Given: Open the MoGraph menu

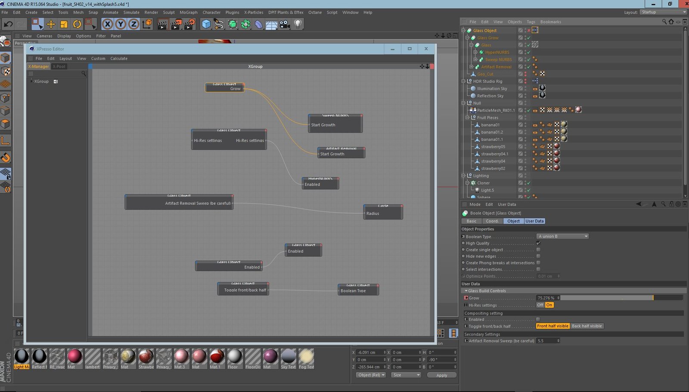Looking at the screenshot, I should tap(188, 12).
